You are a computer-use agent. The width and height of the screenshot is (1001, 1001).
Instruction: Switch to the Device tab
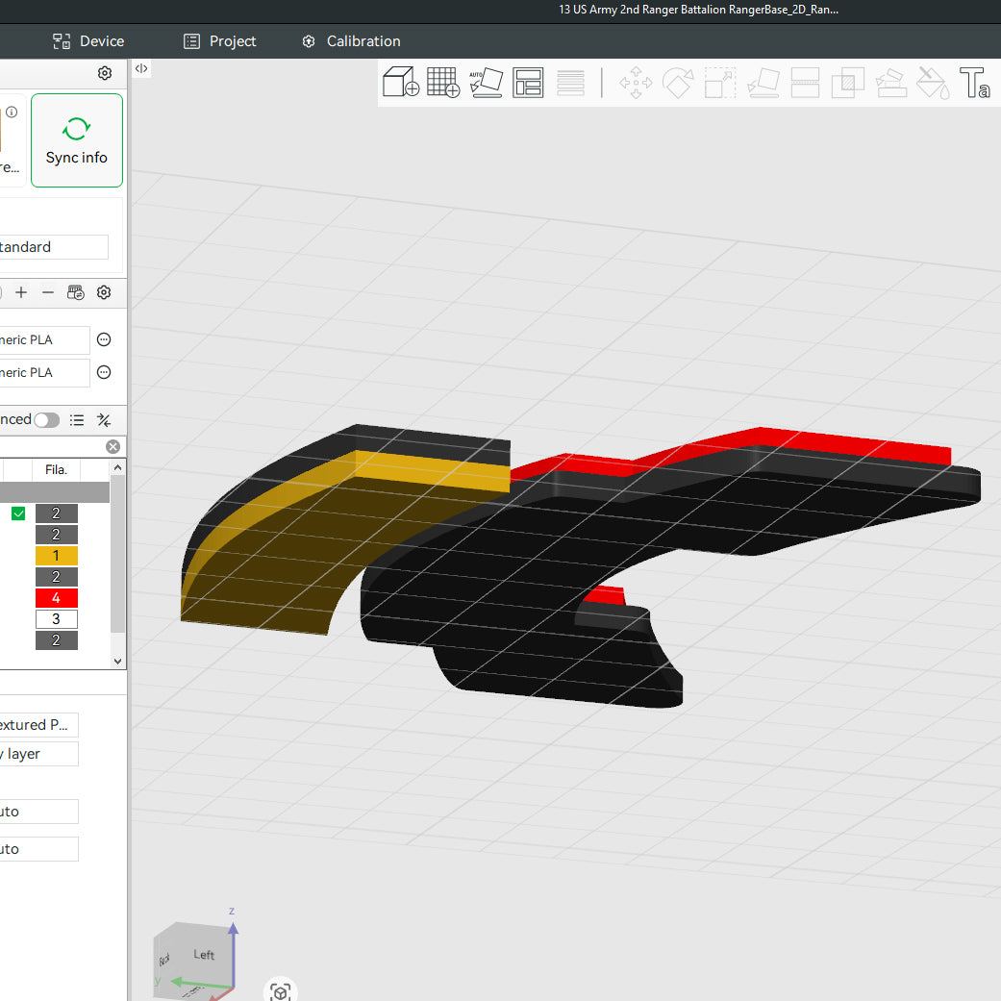88,41
